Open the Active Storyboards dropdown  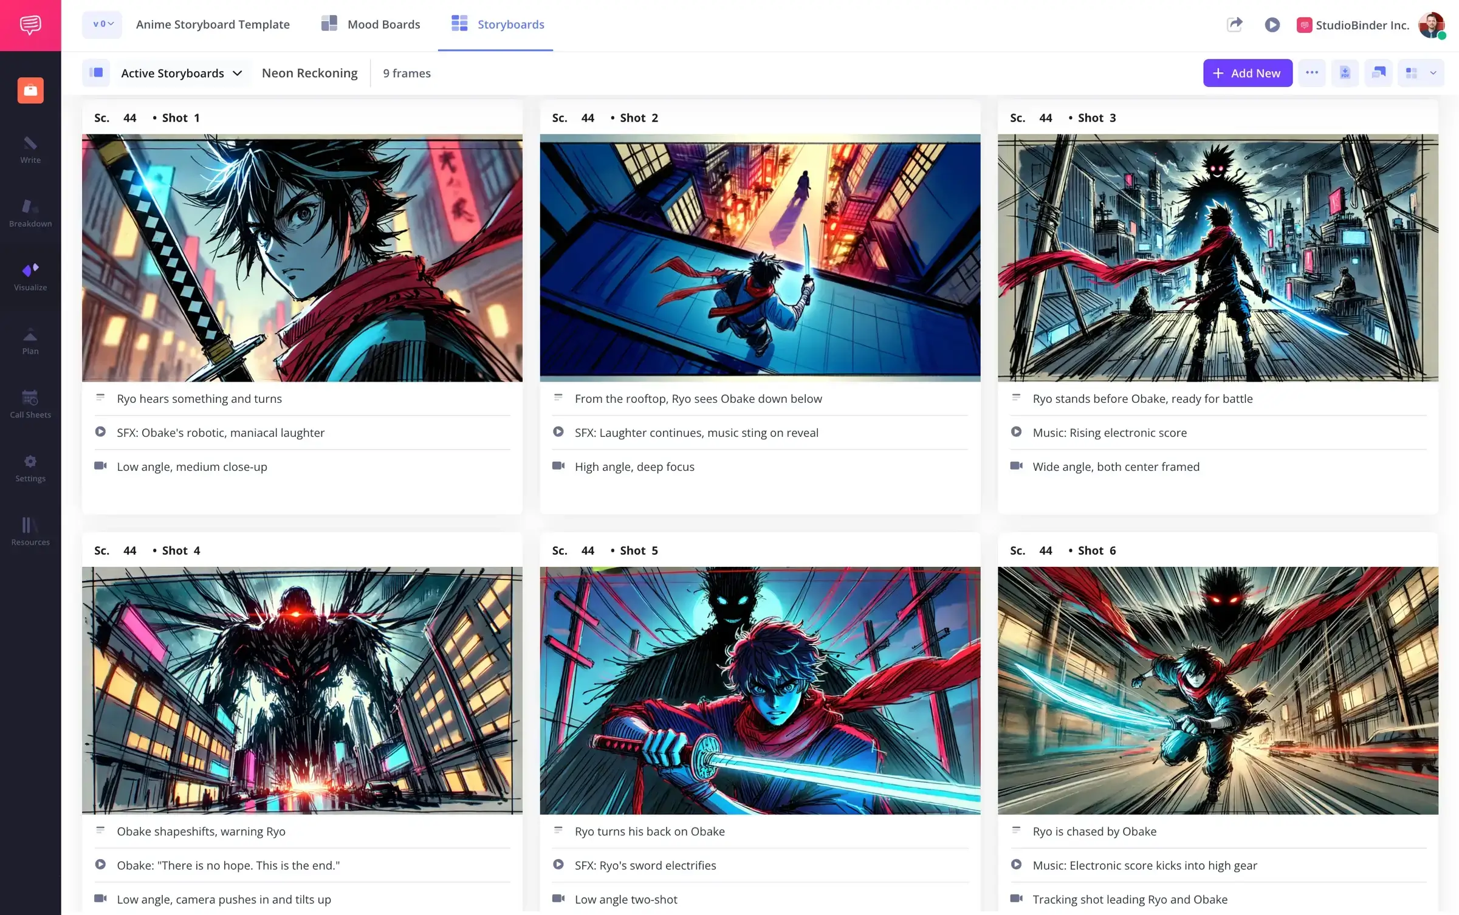(180, 73)
